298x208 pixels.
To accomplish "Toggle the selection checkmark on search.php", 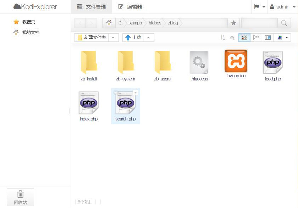I will click(116, 92).
